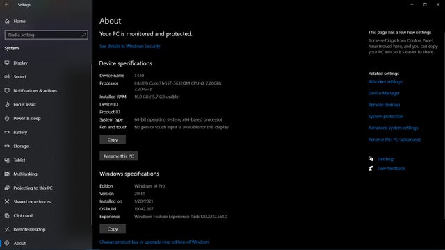Click the About info icon

(7, 243)
